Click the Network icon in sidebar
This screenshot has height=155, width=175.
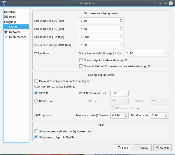pyautogui.click(x=6, y=32)
